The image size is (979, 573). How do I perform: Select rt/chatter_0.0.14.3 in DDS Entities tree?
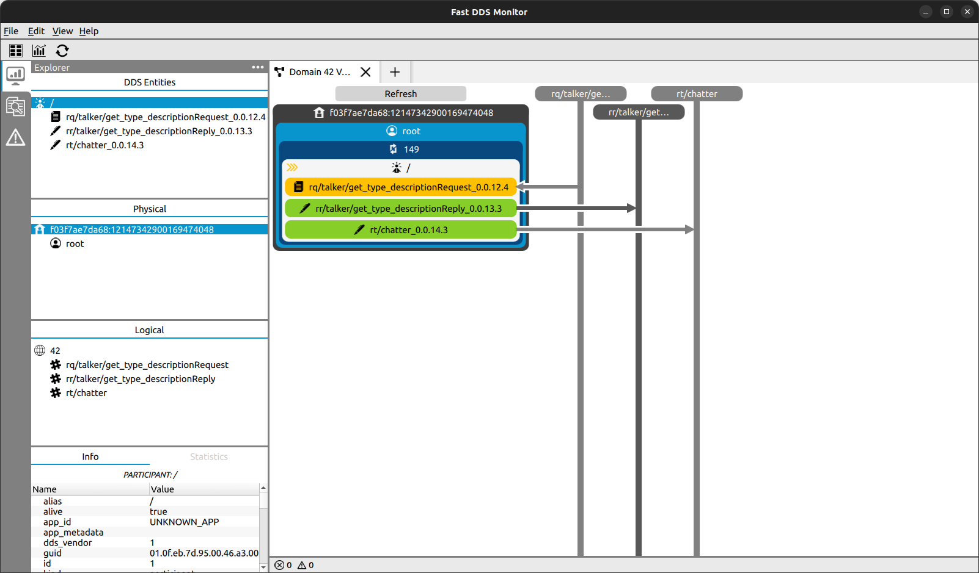tap(105, 145)
